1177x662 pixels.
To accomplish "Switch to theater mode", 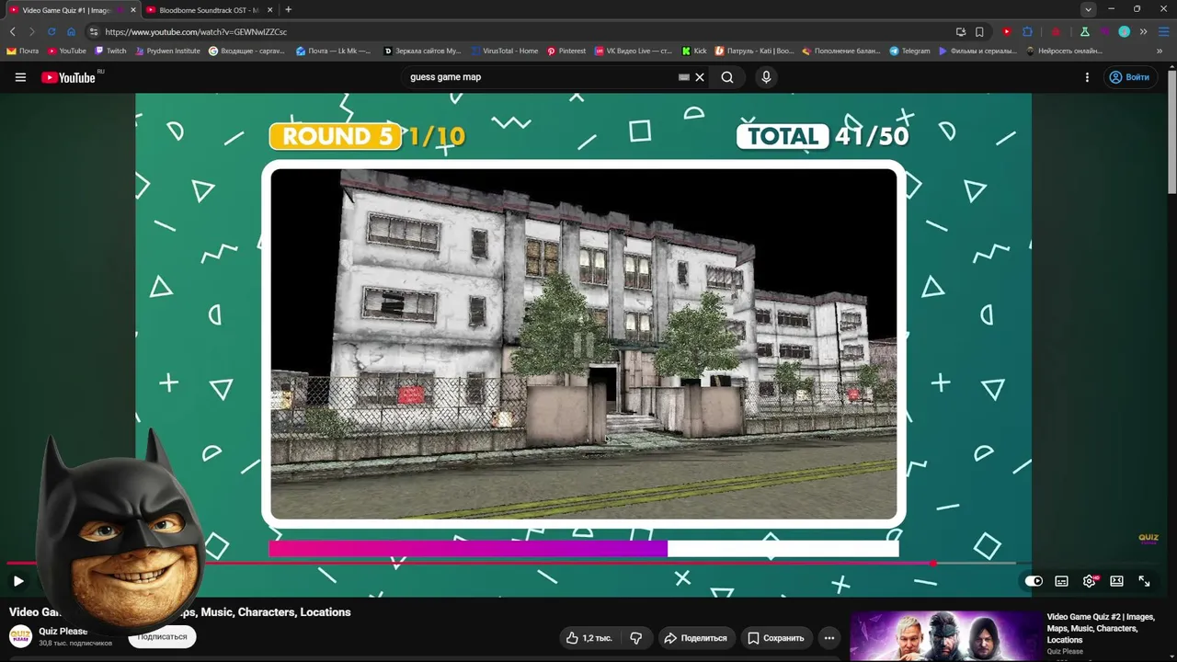I will 1116,581.
